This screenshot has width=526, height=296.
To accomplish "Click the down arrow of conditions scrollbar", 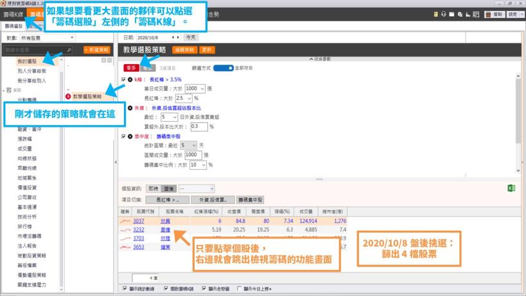I will pos(518,170).
